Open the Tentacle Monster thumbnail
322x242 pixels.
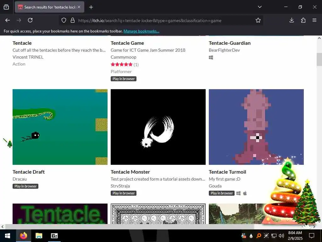pyautogui.click(x=158, y=127)
